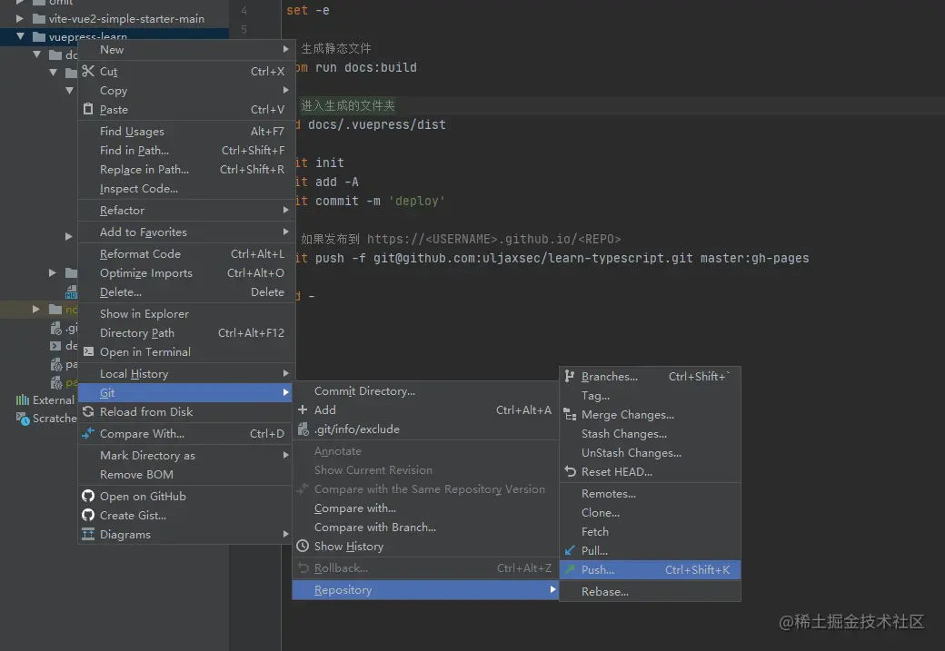Expand the vite-vue2-simple-starter-main folder
Screen dimensions: 945x651
pos(20,19)
